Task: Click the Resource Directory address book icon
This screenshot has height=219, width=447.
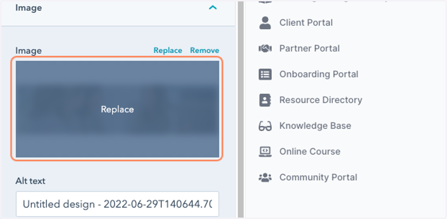Action: pyautogui.click(x=265, y=100)
